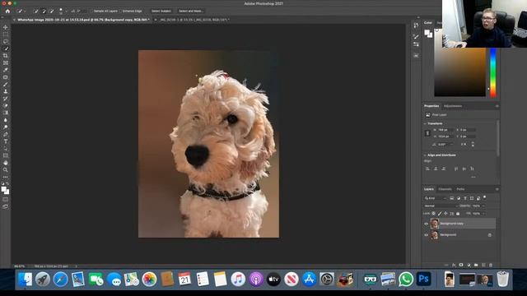Select the Quick Selection tool in toolbar

6,49
